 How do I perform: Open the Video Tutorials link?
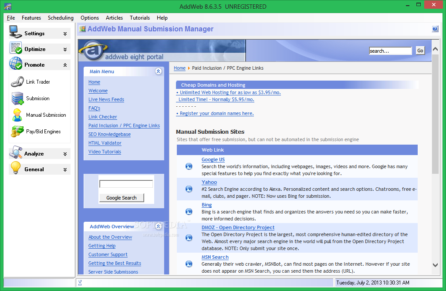105,152
